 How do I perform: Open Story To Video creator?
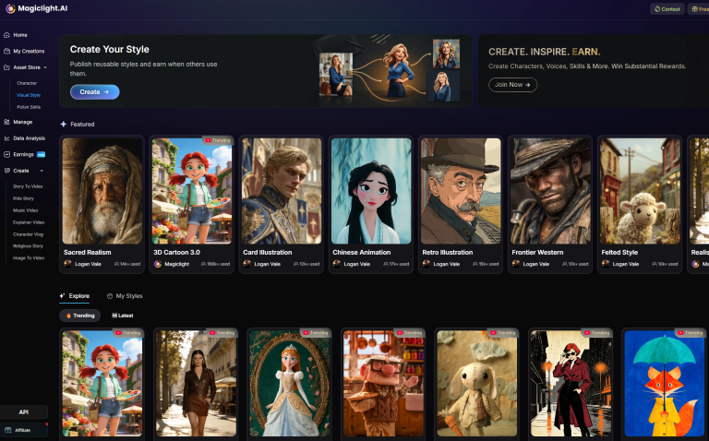(x=28, y=186)
